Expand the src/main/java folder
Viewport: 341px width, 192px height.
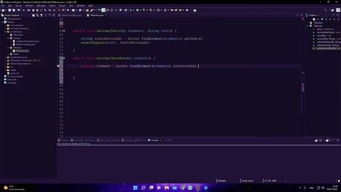5,25
